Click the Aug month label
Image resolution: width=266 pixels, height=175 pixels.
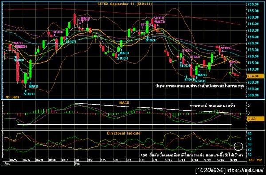(x=7, y=163)
